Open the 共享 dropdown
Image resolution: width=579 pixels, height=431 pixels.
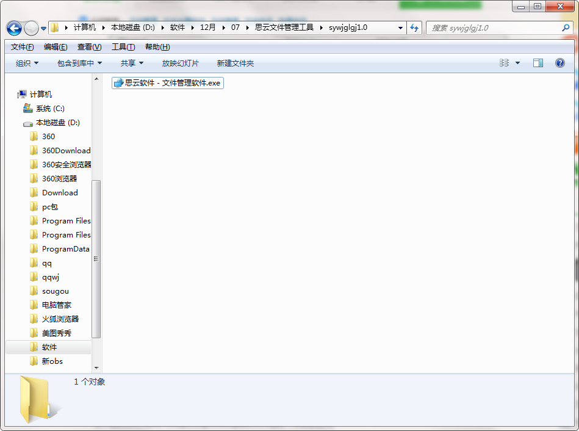pyautogui.click(x=131, y=62)
